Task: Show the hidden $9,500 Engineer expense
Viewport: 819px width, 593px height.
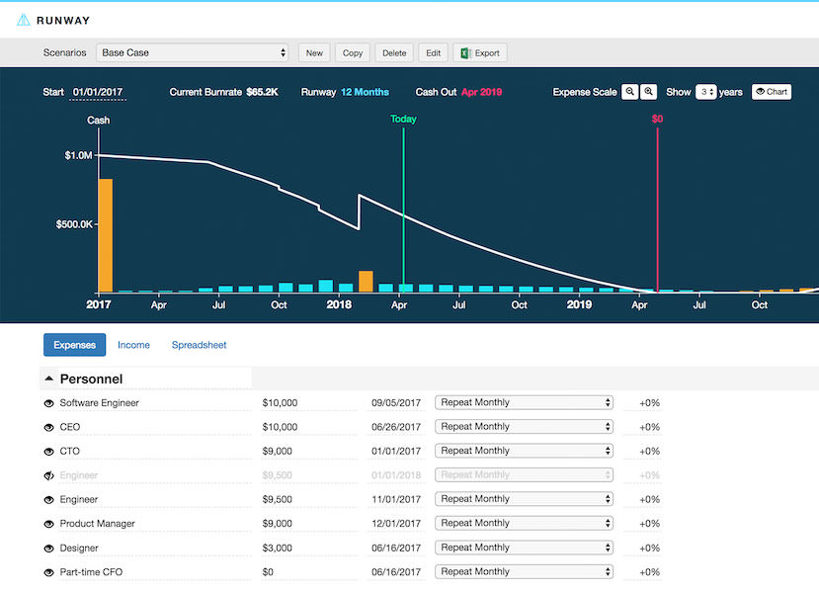Action: [x=48, y=475]
